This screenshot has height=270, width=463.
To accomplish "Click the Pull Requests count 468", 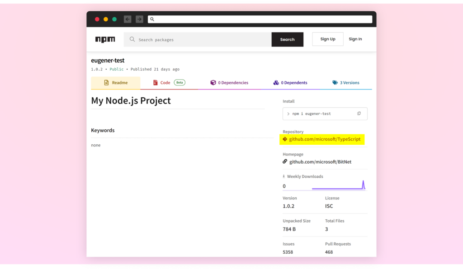I will [x=329, y=252].
